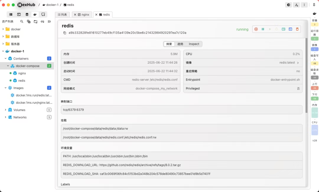This screenshot has height=192, width=319.
Task: Delete the redis container with trash icon
Action: click(x=297, y=29)
